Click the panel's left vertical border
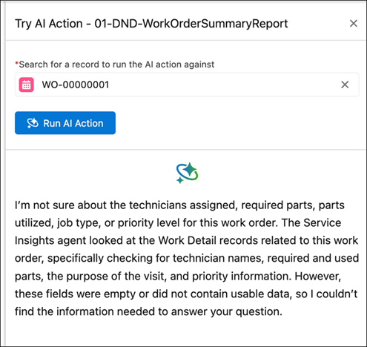This screenshot has width=367, height=347. (x=5, y=173)
